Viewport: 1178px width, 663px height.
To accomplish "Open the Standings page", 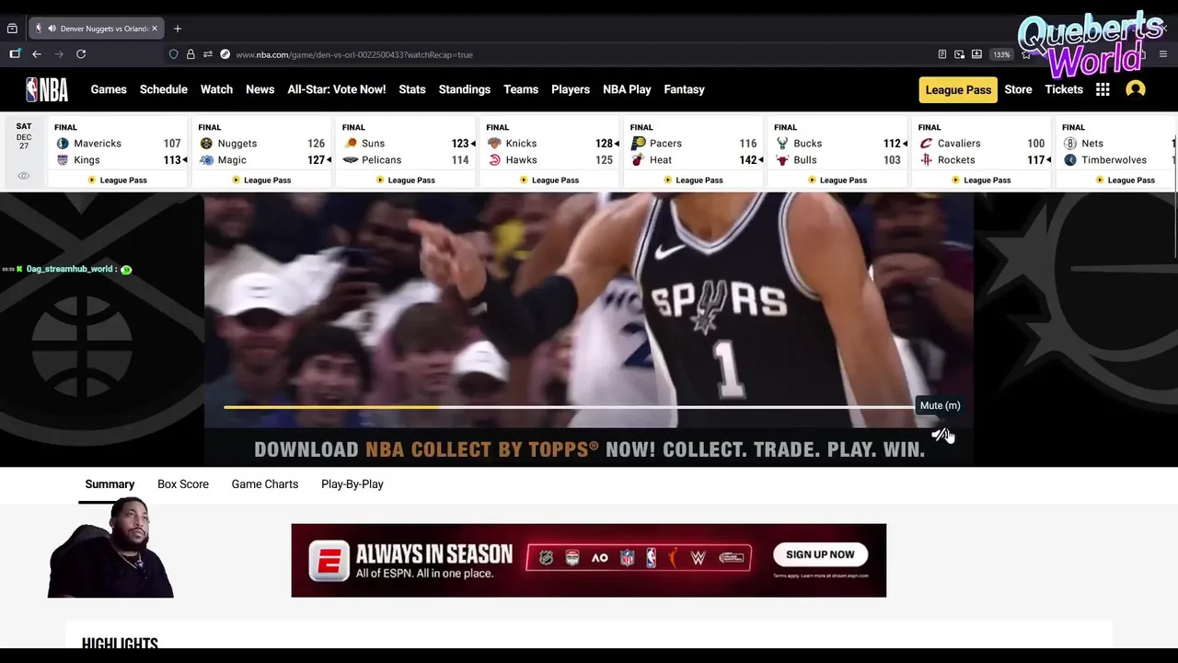I will (x=465, y=89).
